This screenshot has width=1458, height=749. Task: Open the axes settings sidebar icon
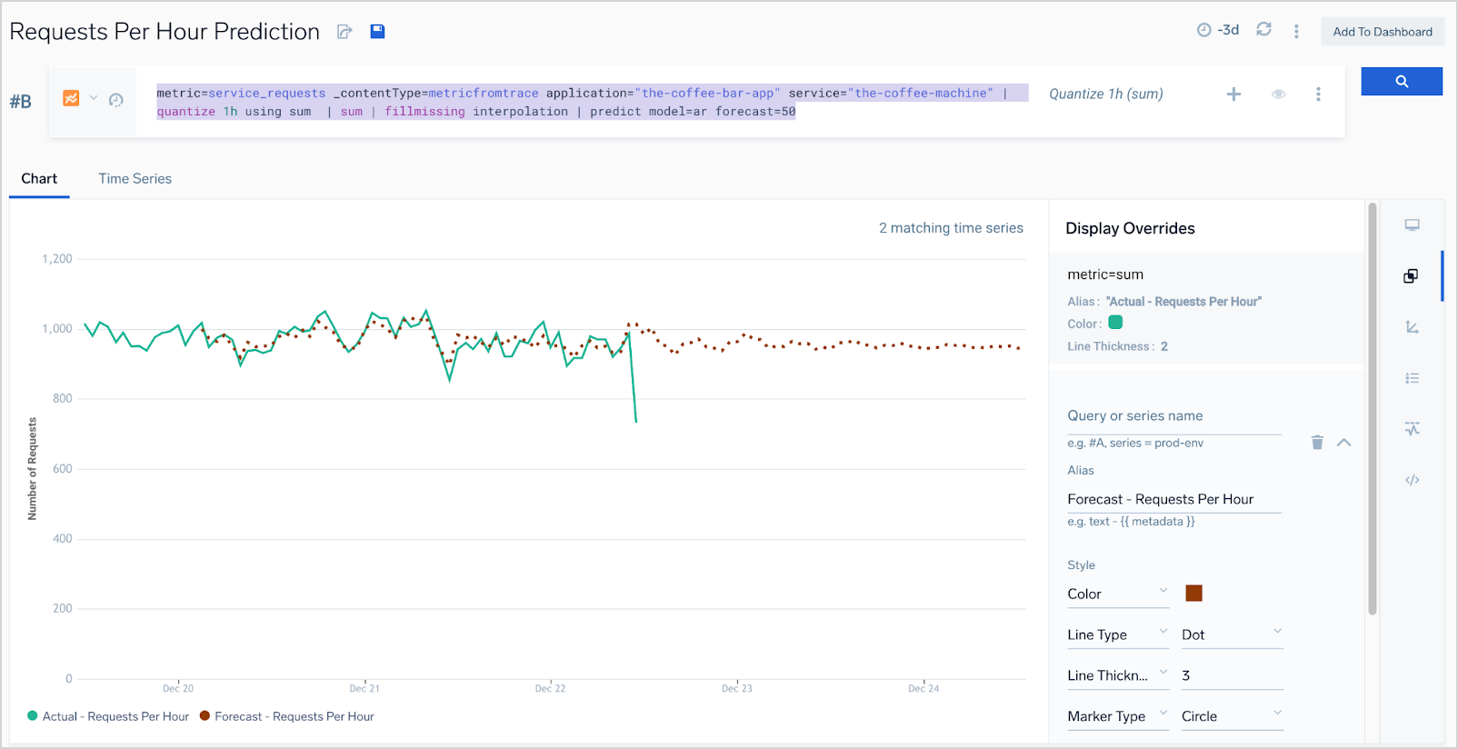pyautogui.click(x=1412, y=327)
